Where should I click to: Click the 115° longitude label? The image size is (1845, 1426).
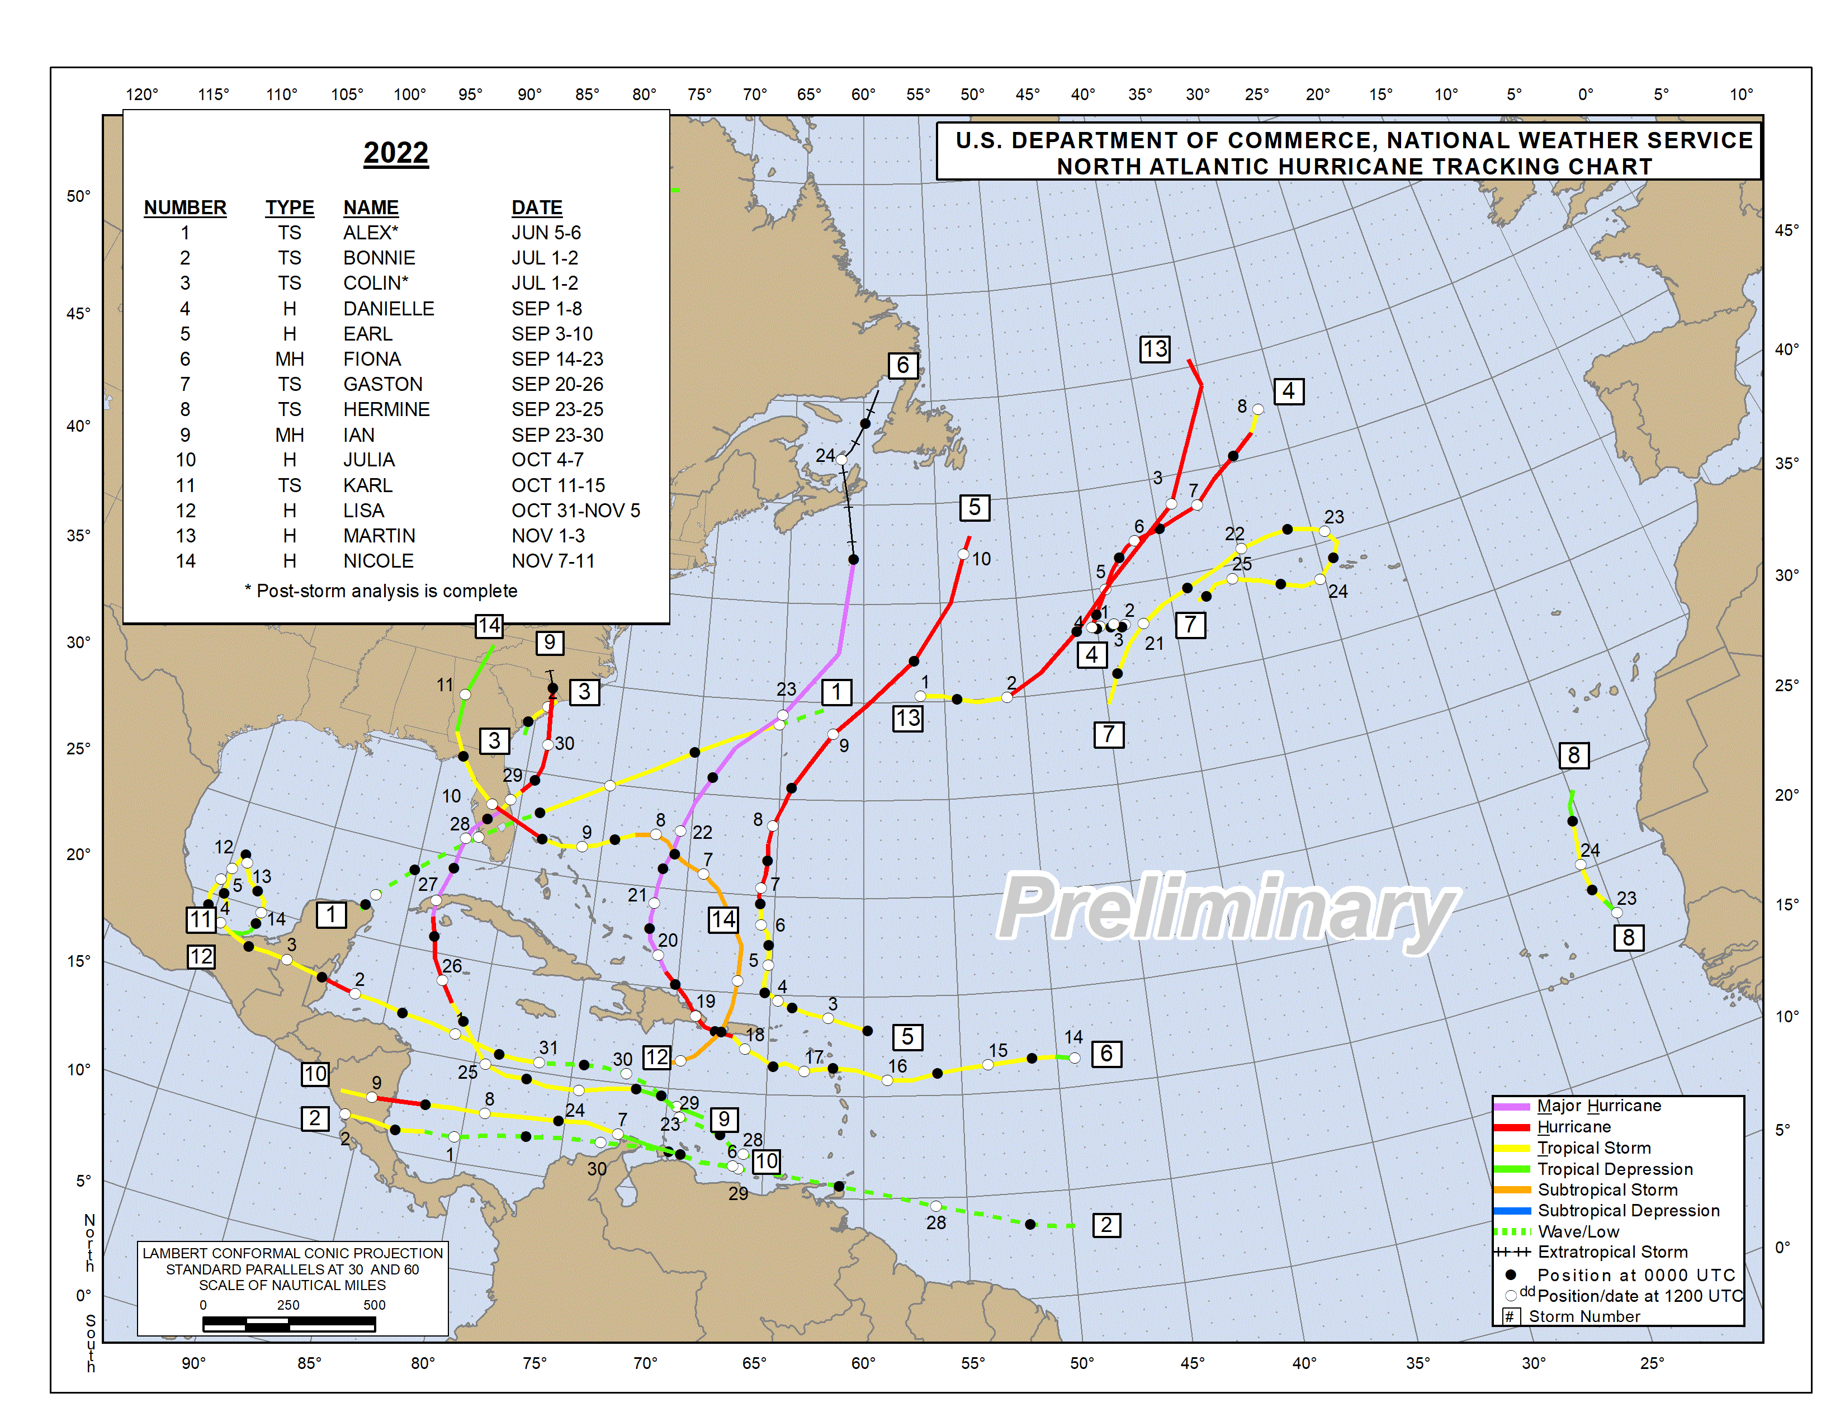tap(213, 95)
